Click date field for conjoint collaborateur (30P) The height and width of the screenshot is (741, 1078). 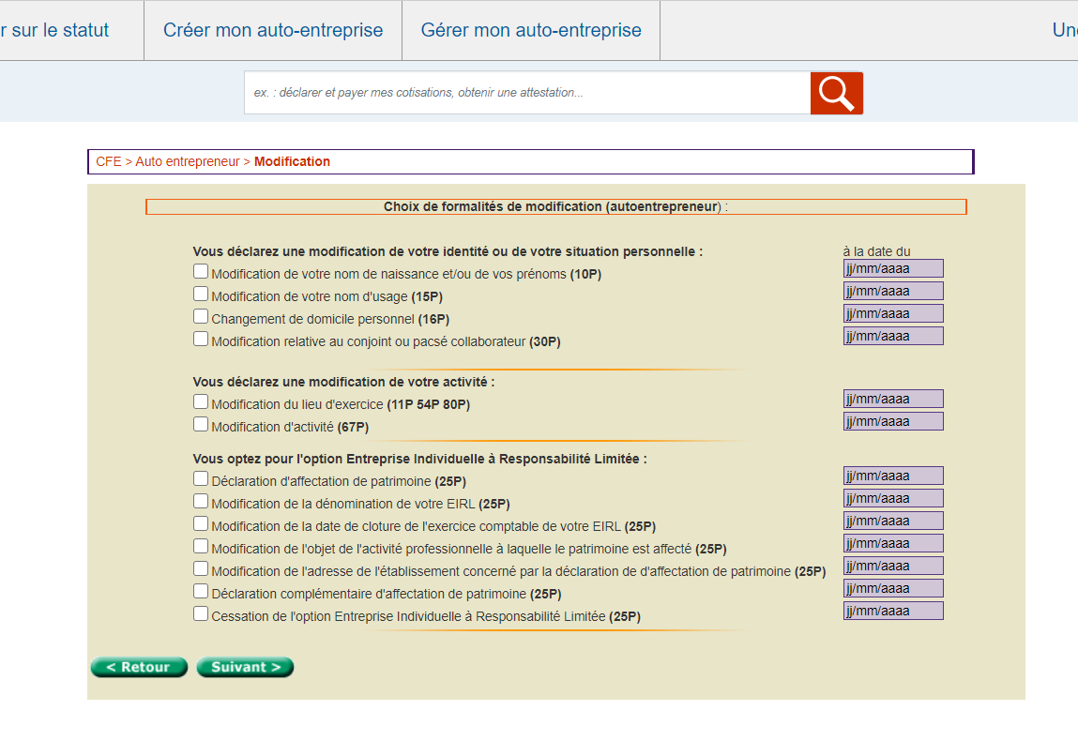894,336
